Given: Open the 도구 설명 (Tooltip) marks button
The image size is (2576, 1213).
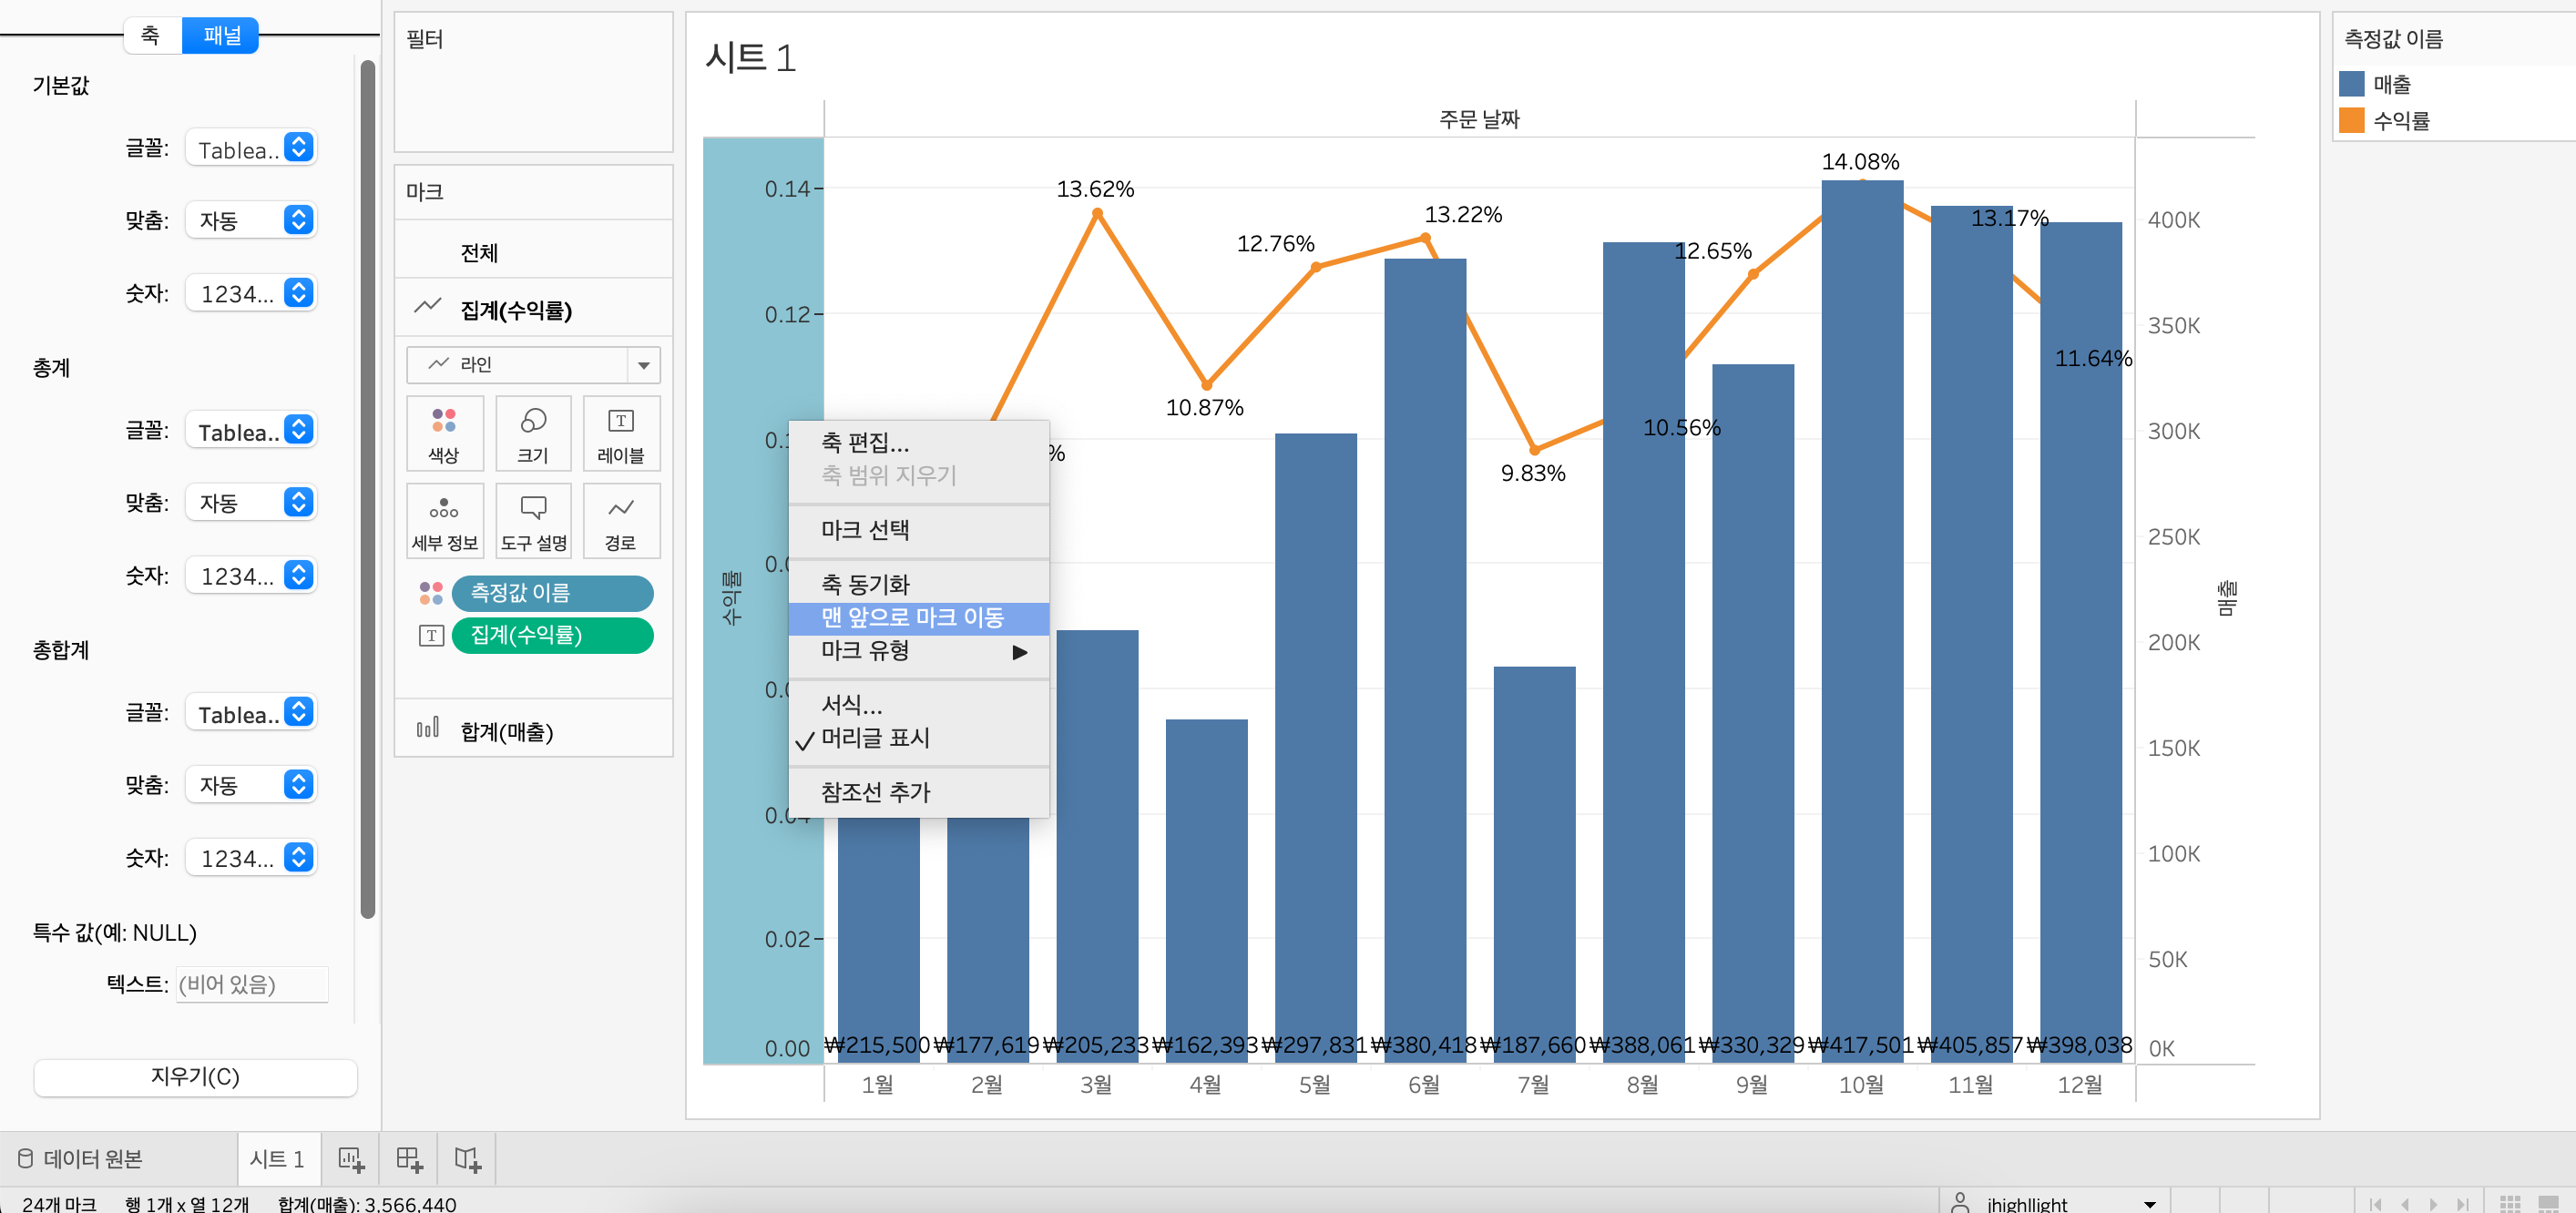Looking at the screenshot, I should pyautogui.click(x=532, y=521).
